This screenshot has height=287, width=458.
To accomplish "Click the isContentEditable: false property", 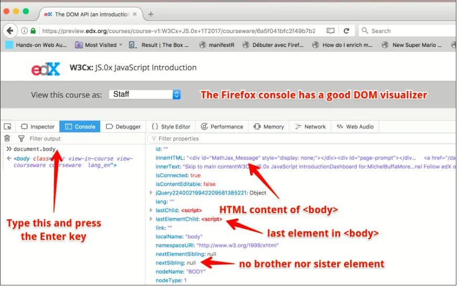I will pos(185,184).
